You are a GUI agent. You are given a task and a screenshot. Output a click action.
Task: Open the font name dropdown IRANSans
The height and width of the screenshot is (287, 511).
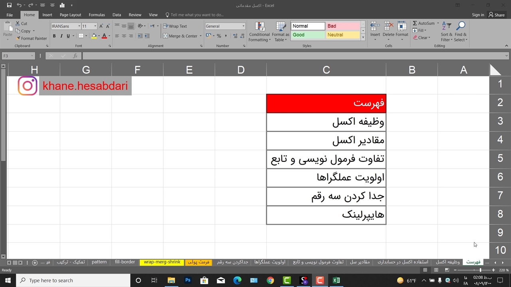[79, 26]
